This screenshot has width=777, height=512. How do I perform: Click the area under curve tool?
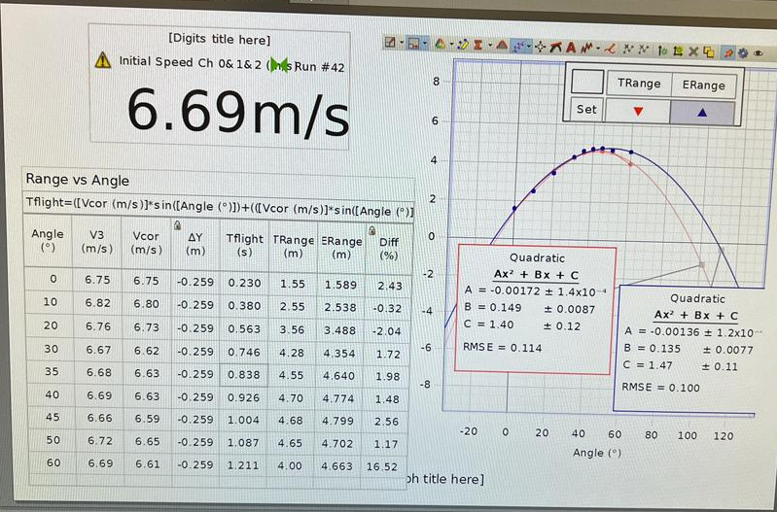502,45
